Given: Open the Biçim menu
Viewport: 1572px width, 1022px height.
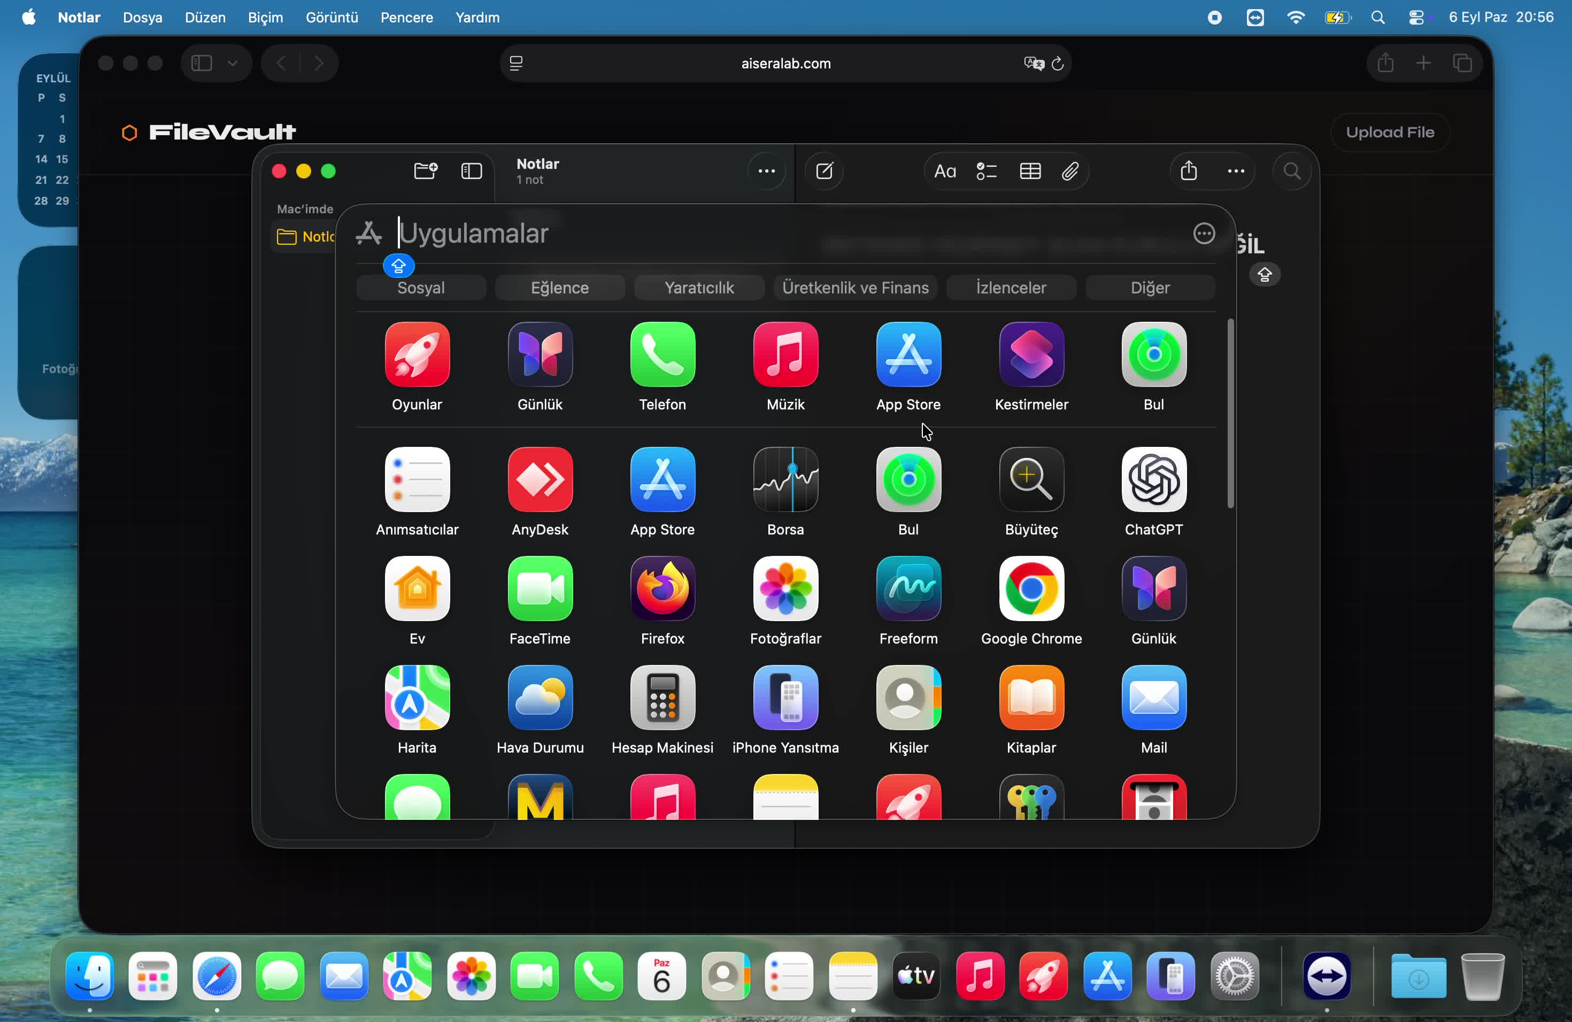Looking at the screenshot, I should [x=266, y=17].
